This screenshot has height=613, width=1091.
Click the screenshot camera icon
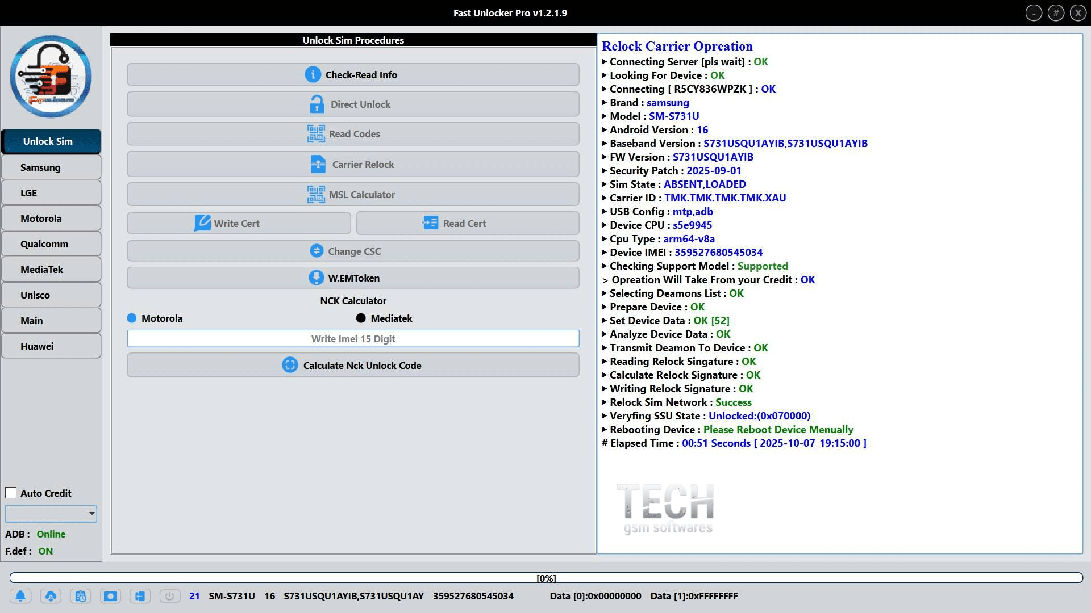pos(110,596)
